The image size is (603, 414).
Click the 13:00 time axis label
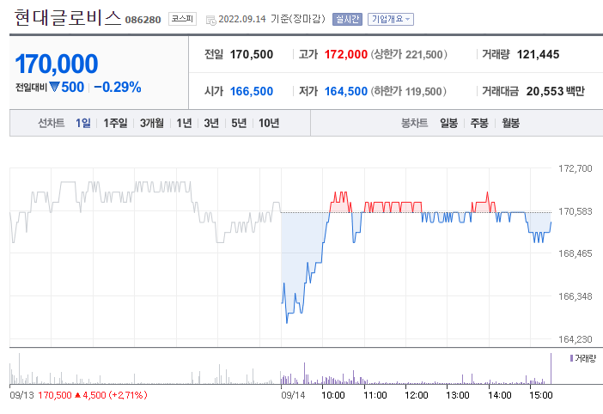pos(458,395)
